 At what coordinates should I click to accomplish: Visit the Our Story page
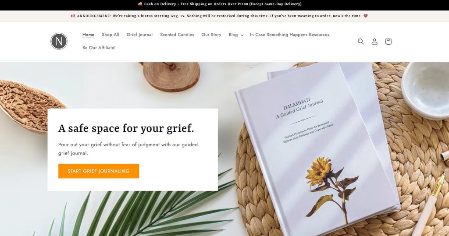[x=211, y=35]
